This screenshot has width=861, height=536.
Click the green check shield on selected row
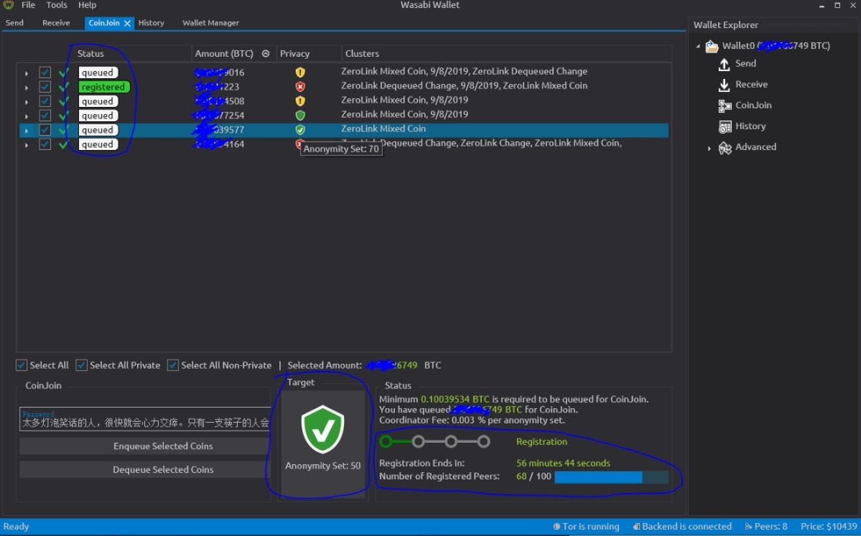click(300, 130)
